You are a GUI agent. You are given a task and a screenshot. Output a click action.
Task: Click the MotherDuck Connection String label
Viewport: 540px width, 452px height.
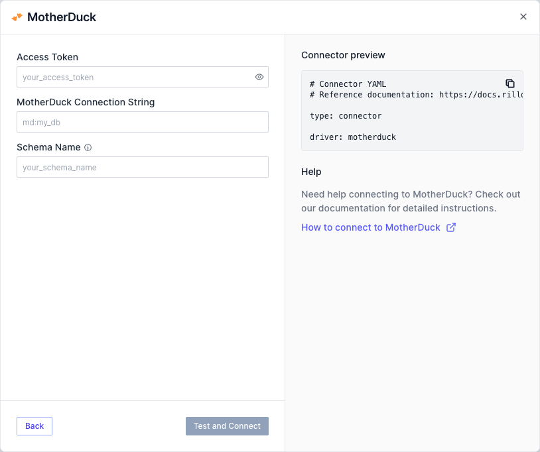click(x=86, y=102)
